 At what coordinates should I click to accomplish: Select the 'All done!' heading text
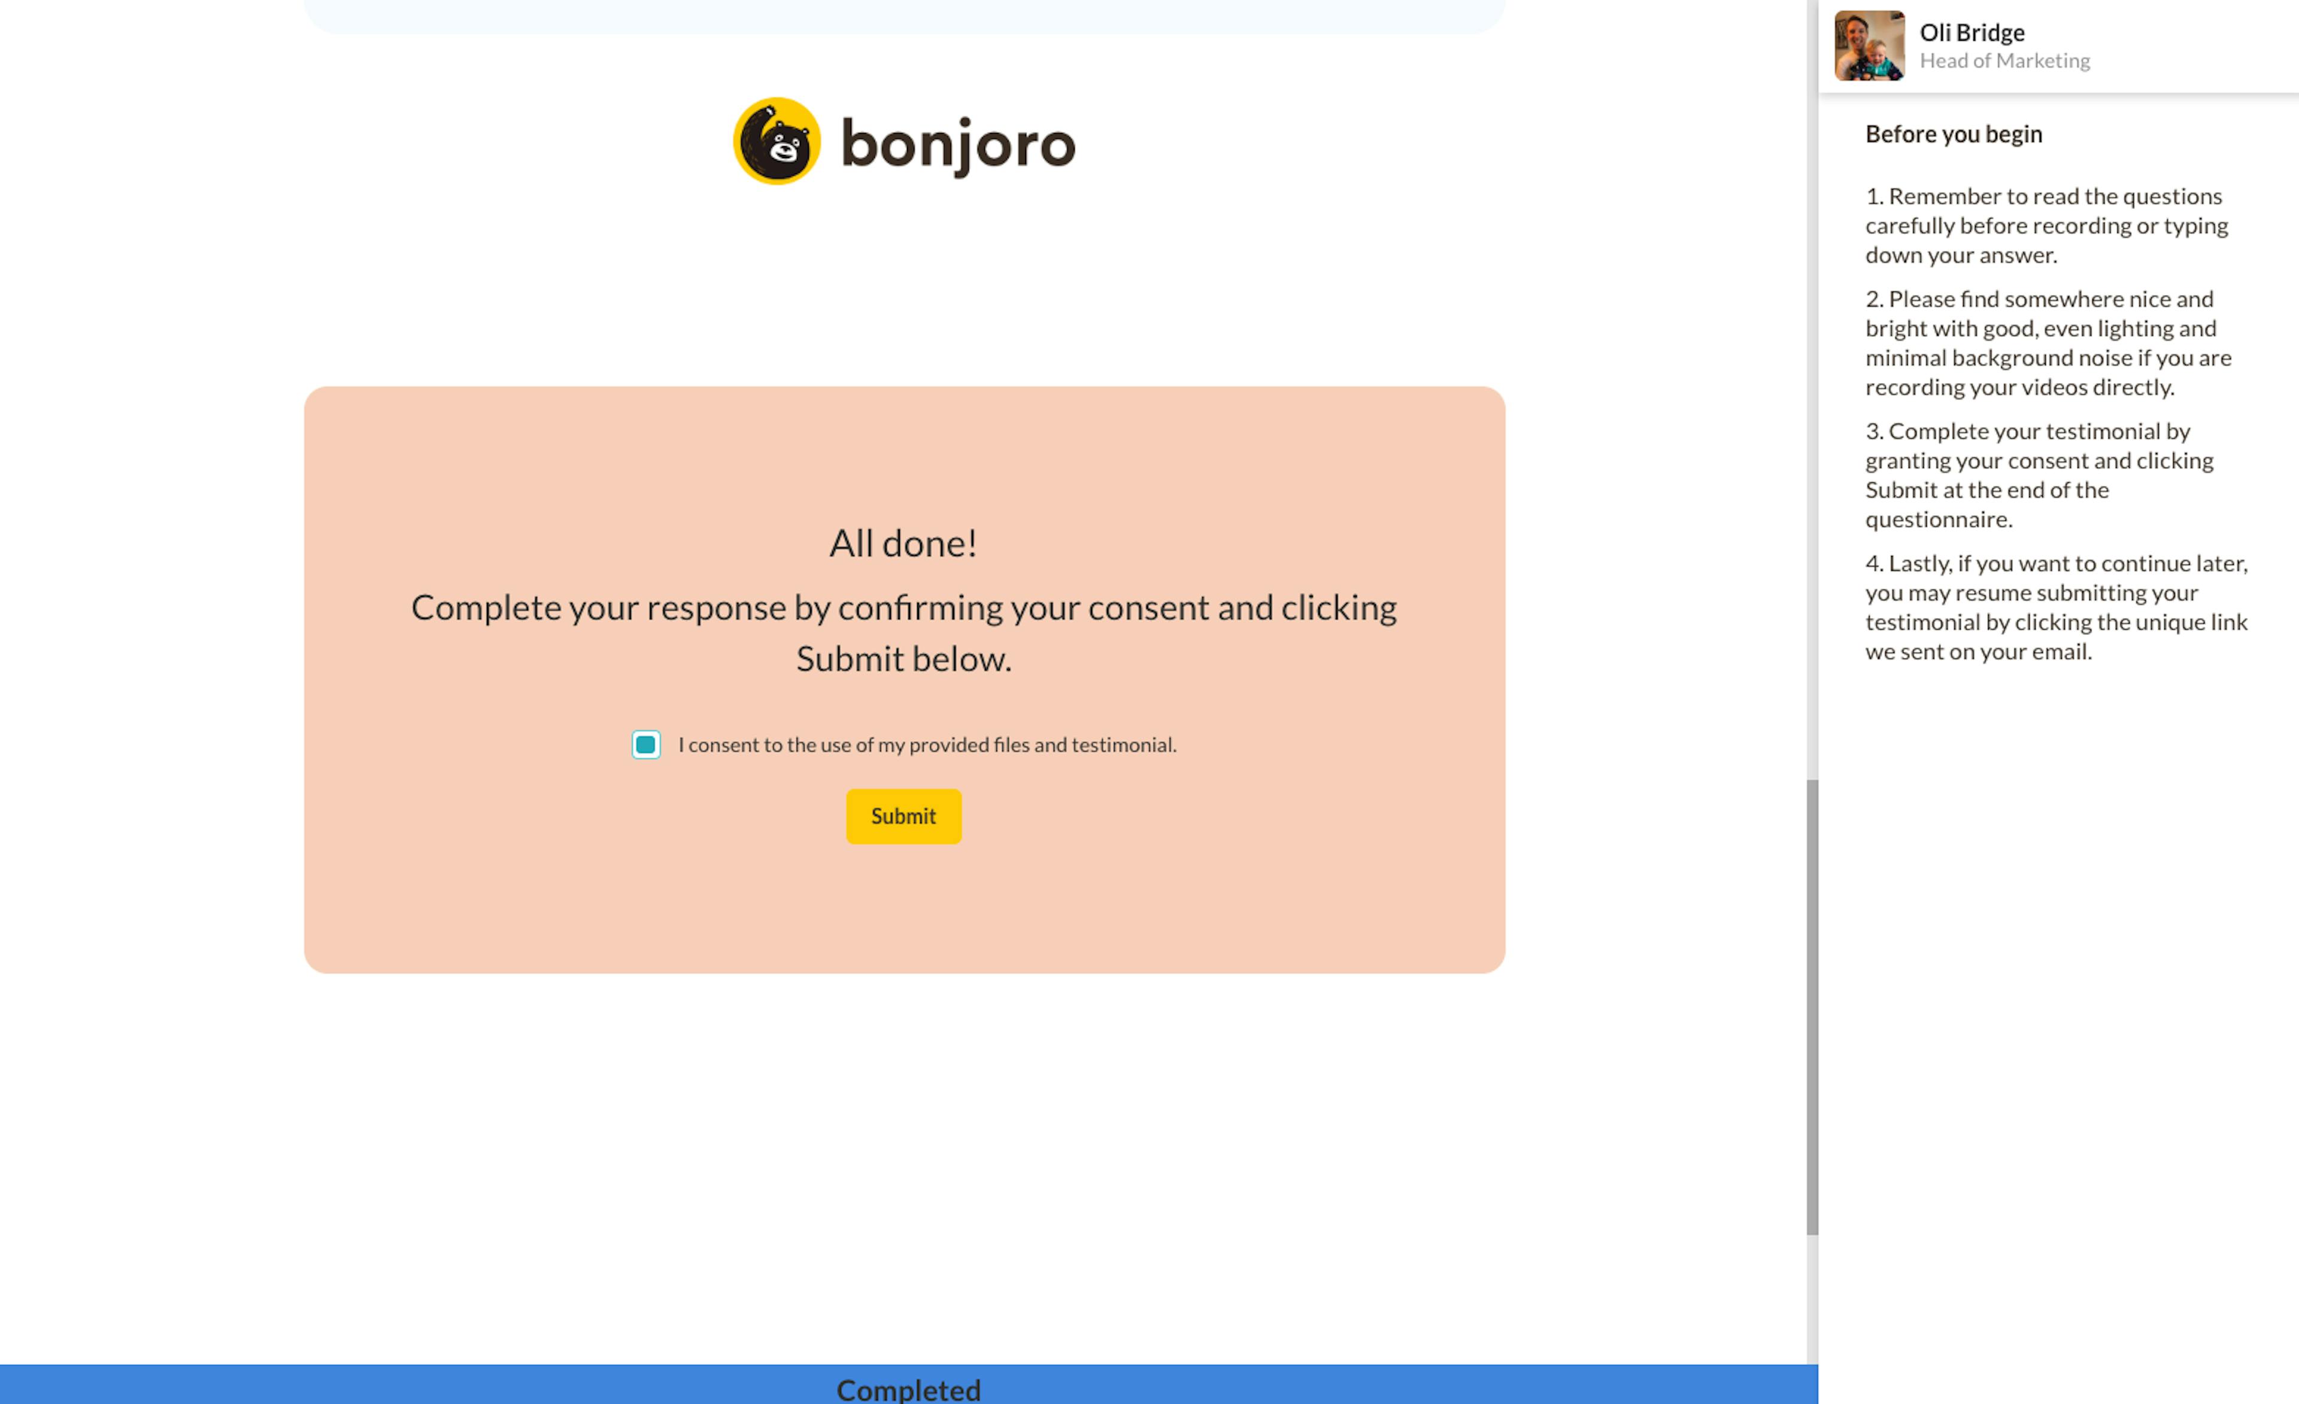[903, 543]
